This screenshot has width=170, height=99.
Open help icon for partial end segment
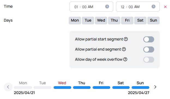tap(124, 49)
